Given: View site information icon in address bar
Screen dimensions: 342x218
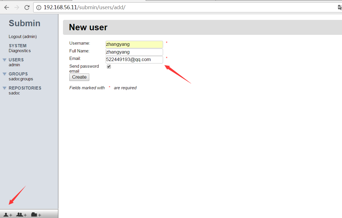Looking at the screenshot, I should coord(39,7).
